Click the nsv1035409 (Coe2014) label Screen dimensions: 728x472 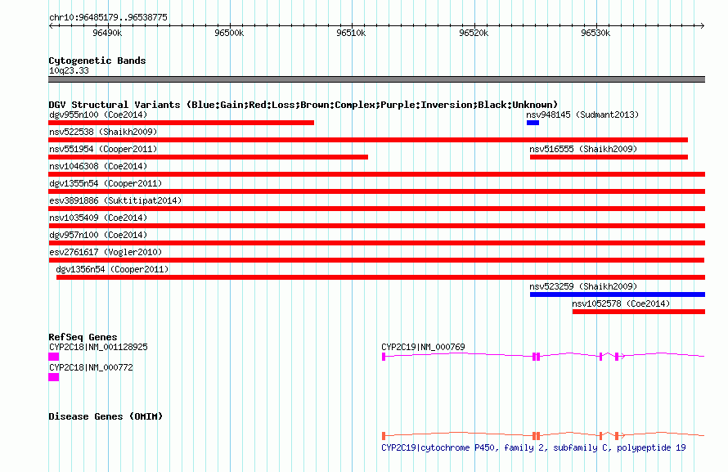98,218
